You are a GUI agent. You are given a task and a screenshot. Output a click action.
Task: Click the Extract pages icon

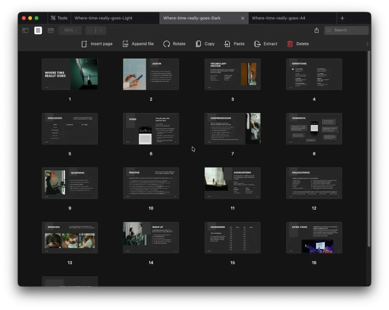pos(258,44)
